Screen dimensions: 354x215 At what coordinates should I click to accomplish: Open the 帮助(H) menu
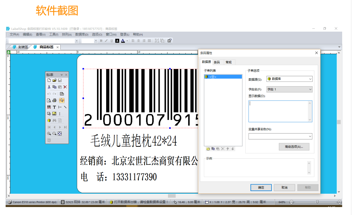pyautogui.click(x=138, y=35)
